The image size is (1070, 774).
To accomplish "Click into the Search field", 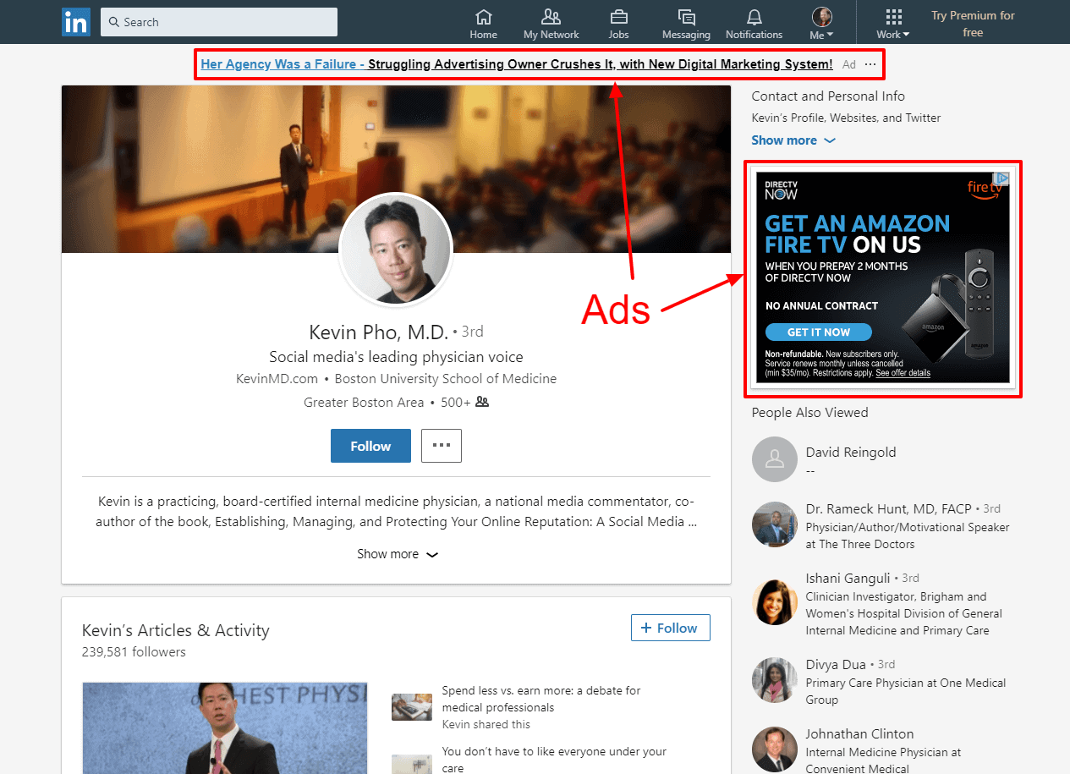I will (x=219, y=22).
